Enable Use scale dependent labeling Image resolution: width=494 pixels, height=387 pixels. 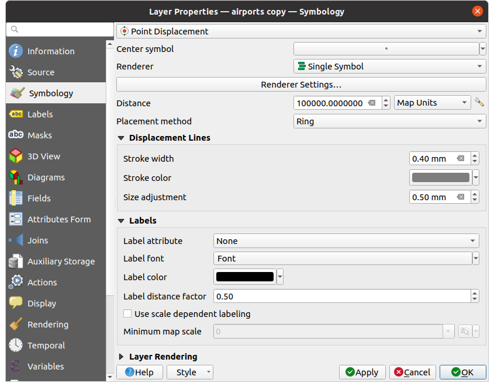127,314
